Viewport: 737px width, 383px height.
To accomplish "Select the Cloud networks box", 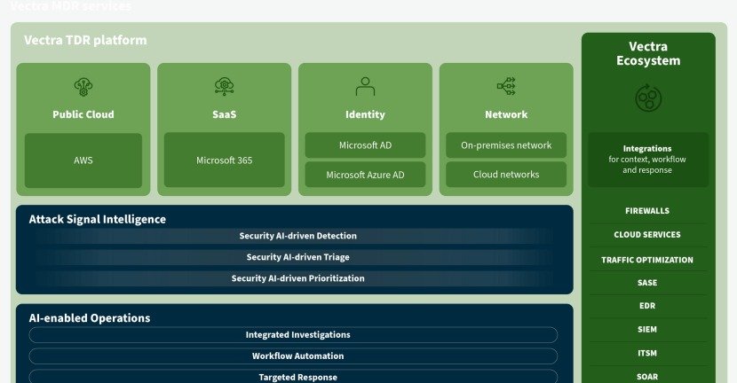I will click(x=506, y=175).
